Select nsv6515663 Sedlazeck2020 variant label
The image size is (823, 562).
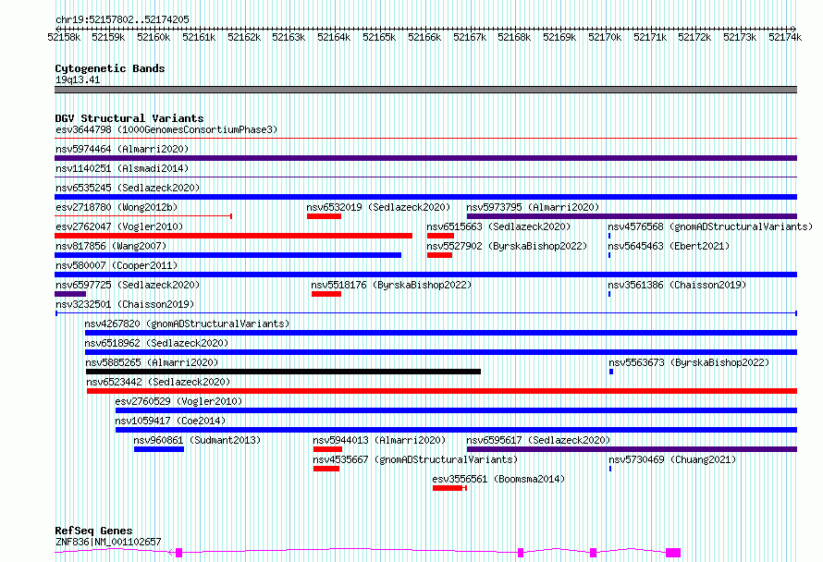(x=498, y=226)
